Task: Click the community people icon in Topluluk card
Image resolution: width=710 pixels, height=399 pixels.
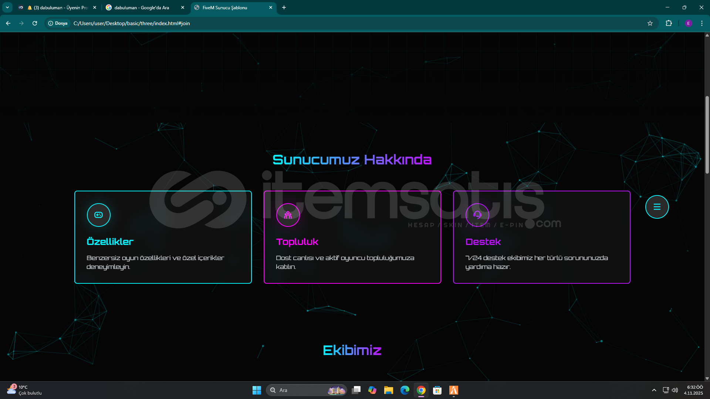Action: [x=288, y=215]
